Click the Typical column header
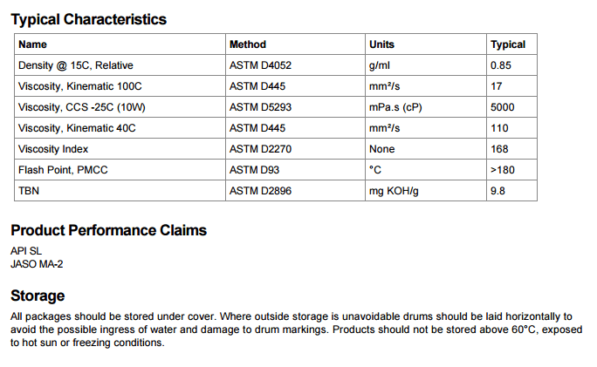This screenshot has height=367, width=597. pos(508,44)
